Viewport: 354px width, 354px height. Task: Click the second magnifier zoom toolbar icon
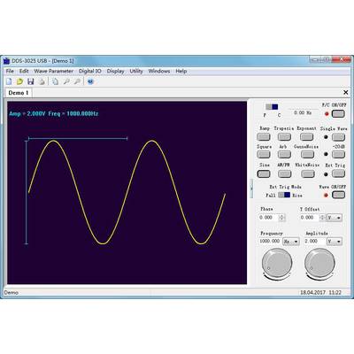77,81
